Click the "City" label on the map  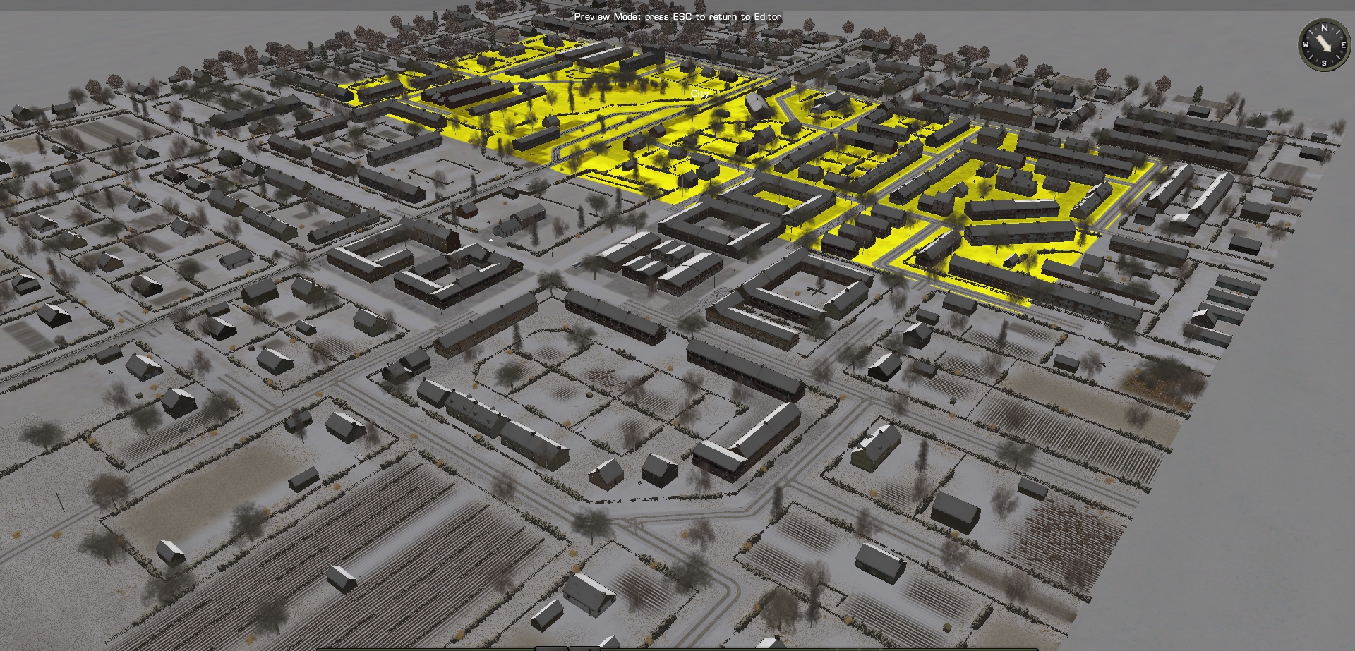699,93
